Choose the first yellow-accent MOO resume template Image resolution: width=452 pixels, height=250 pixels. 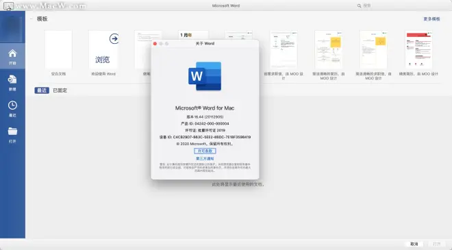point(329,49)
